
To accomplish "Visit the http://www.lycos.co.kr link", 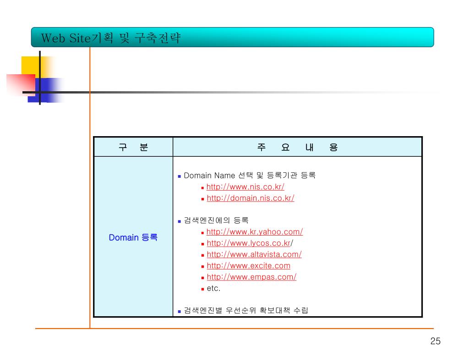I will tap(249, 243).
